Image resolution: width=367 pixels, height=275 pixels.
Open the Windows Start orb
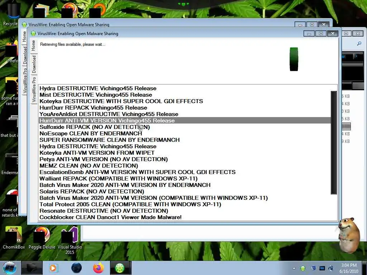pos(9,268)
